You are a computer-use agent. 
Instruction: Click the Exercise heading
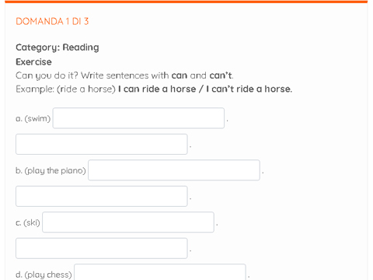[33, 62]
